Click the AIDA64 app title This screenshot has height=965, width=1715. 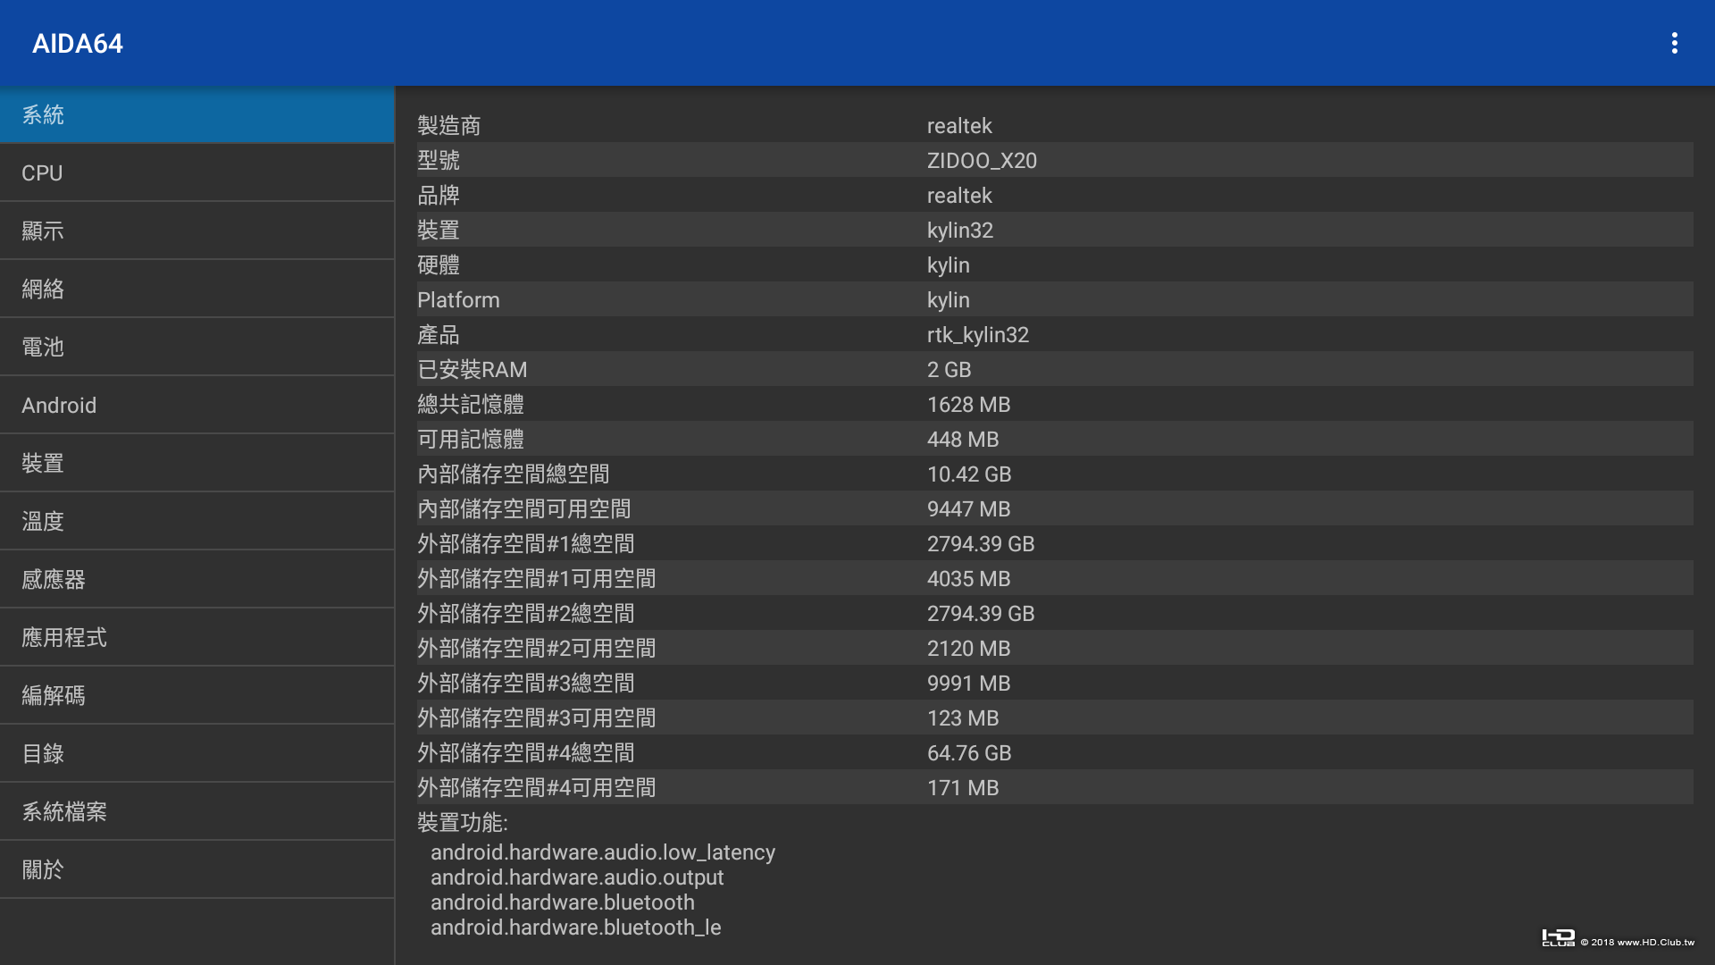(78, 44)
